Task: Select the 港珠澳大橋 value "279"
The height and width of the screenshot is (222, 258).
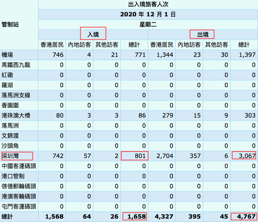Action: [168, 115]
